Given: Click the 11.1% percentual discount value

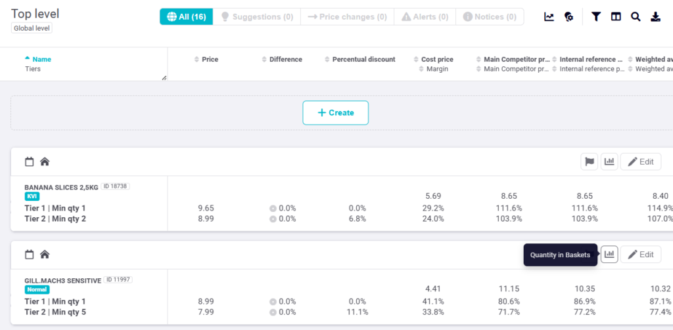Looking at the screenshot, I should point(358,312).
